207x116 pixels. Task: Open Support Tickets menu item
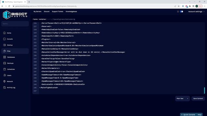coord(58,12)
